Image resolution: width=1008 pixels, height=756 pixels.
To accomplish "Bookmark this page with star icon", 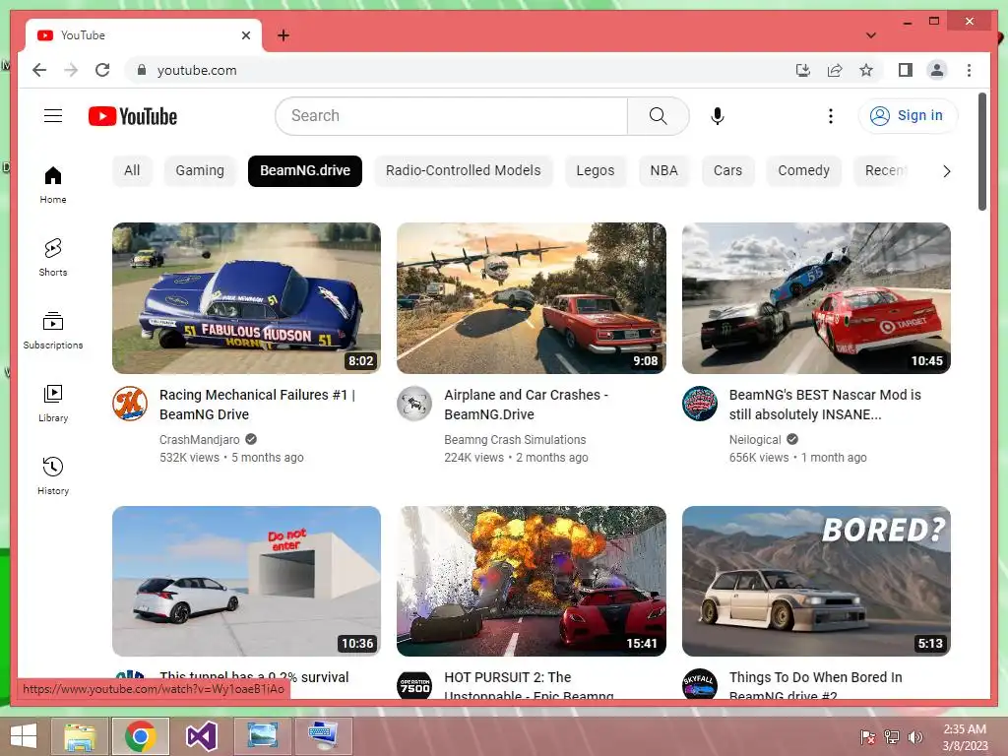I will pos(866,70).
